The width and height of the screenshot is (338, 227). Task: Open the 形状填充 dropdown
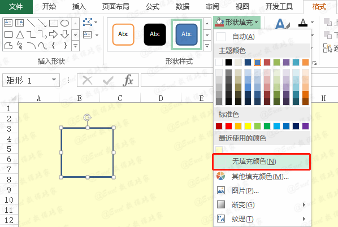click(237, 22)
